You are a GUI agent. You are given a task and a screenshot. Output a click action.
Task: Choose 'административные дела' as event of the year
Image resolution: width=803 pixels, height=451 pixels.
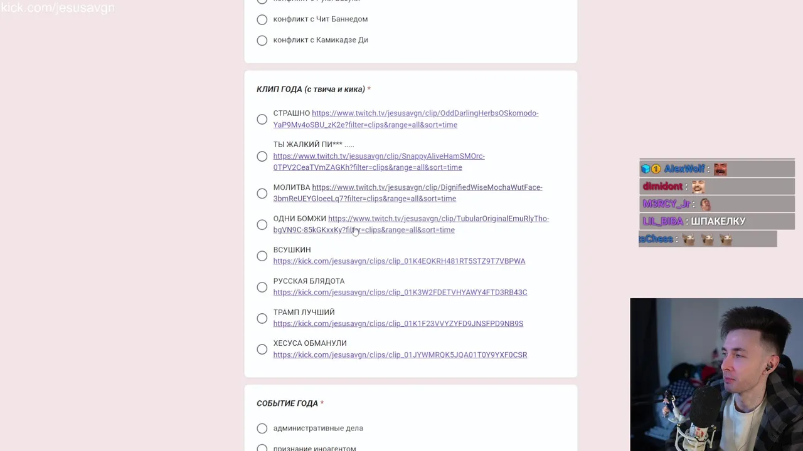point(262,428)
